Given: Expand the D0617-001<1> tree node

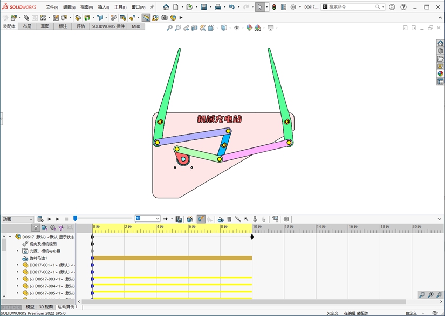Looking at the screenshot, I should pyautogui.click(x=18, y=265).
